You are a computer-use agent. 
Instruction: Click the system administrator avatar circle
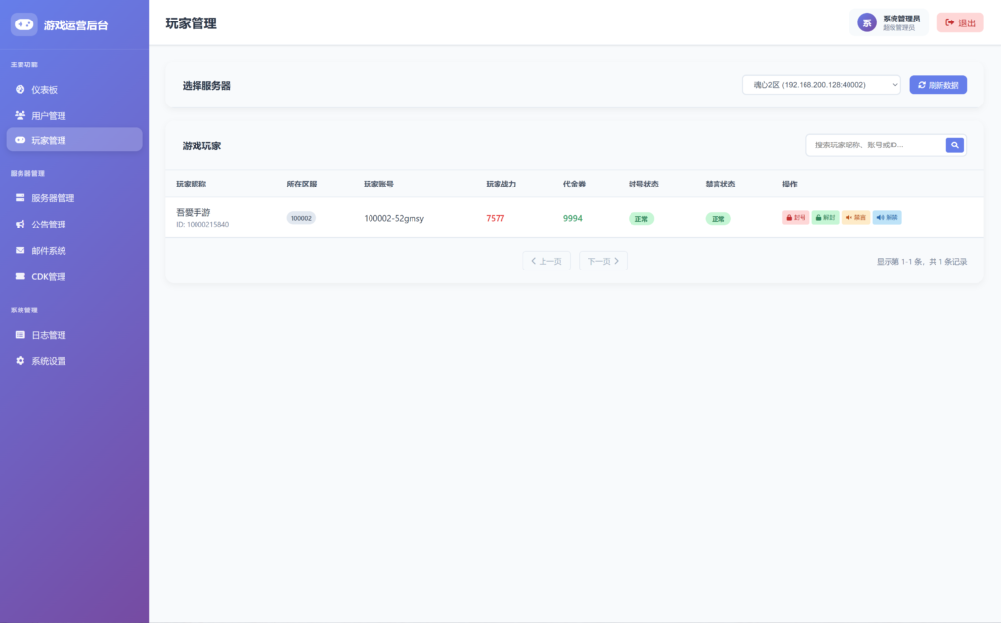[x=866, y=22]
